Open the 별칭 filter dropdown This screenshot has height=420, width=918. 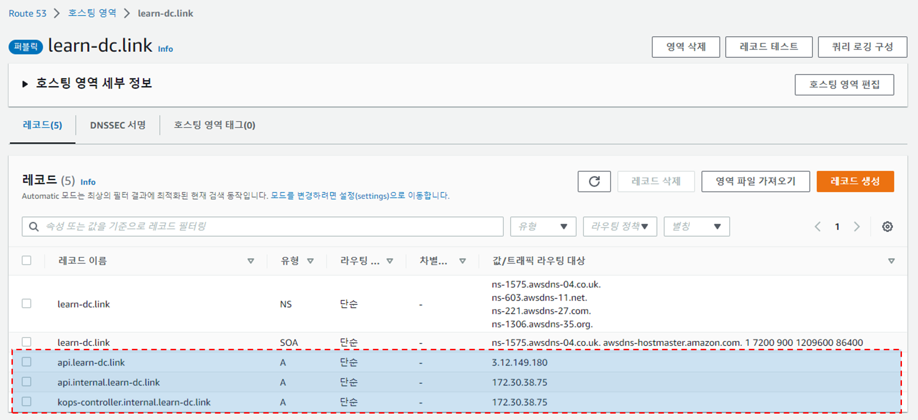696,226
